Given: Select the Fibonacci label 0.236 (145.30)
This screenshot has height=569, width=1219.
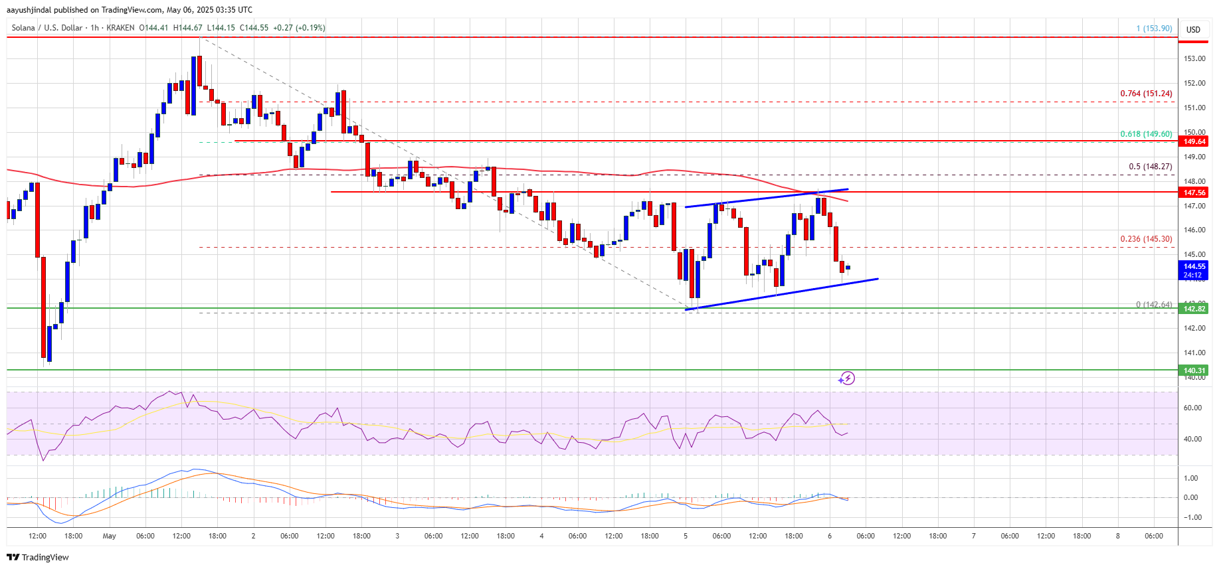Looking at the screenshot, I should [1146, 239].
